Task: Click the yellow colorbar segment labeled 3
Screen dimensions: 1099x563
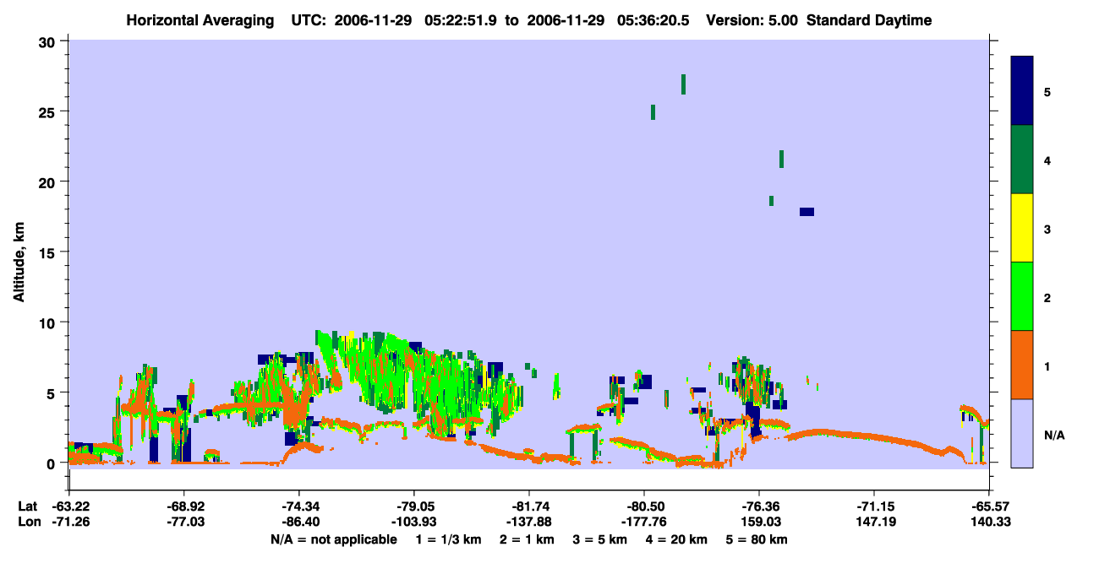Action: pyautogui.click(x=1022, y=228)
